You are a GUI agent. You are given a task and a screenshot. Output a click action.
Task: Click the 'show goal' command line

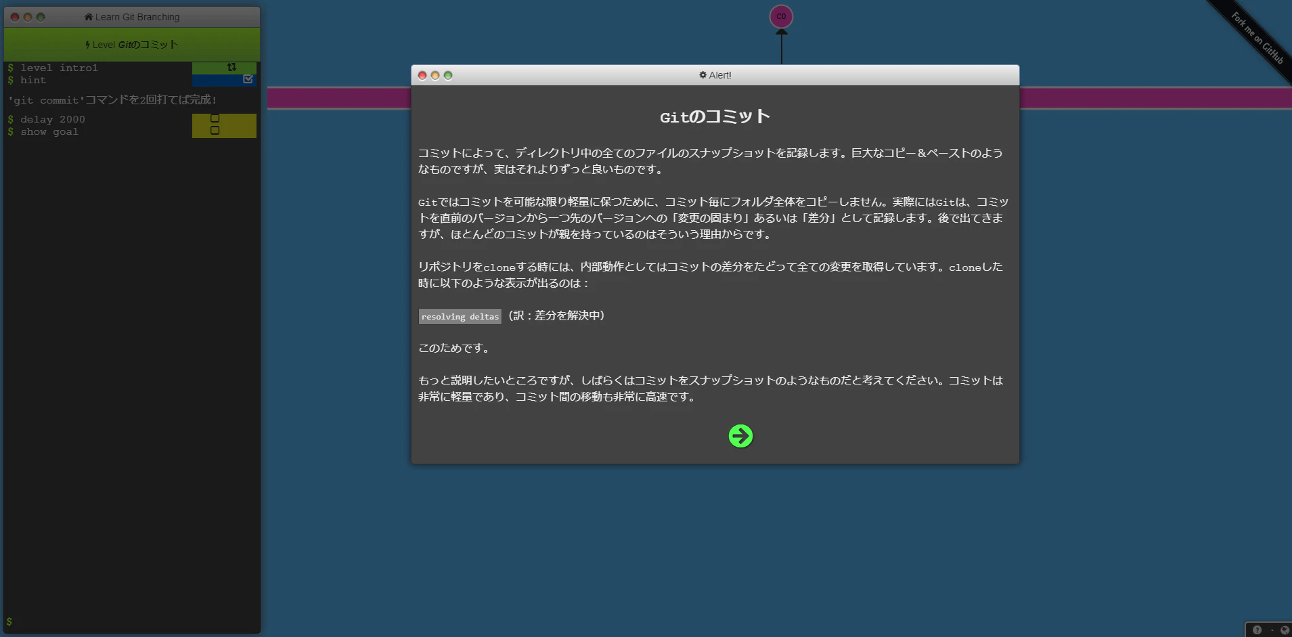(49, 131)
